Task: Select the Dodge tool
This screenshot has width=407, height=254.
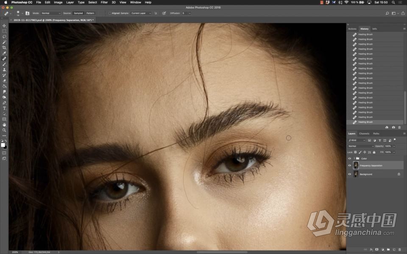Action: pyautogui.click(x=4, y=97)
